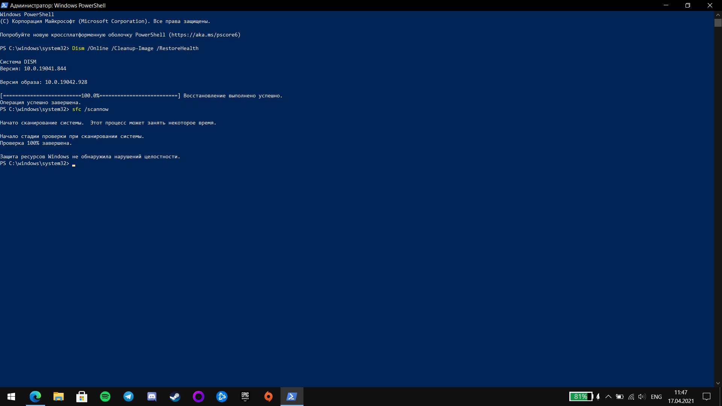
Task: Click the https://aka.ms/pscore6 URL text
Action: 205,35
